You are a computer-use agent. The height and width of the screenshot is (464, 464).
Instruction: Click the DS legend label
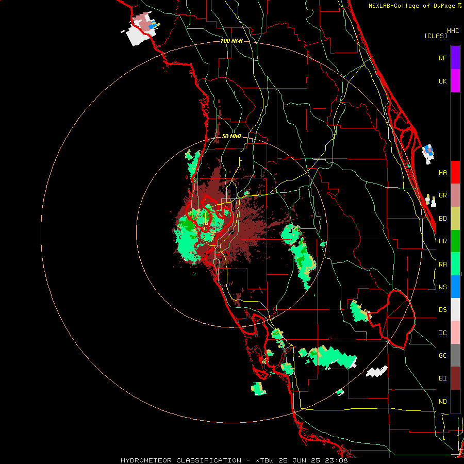pos(442,310)
